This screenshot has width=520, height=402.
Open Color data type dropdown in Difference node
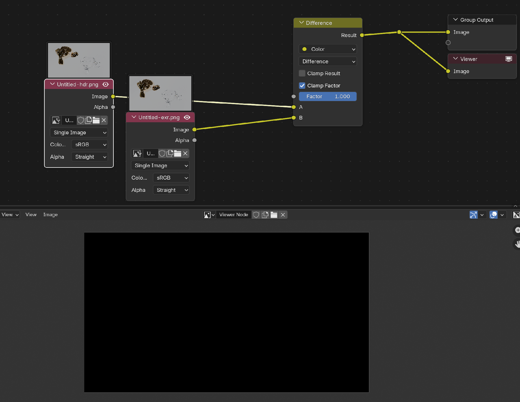tap(328, 49)
